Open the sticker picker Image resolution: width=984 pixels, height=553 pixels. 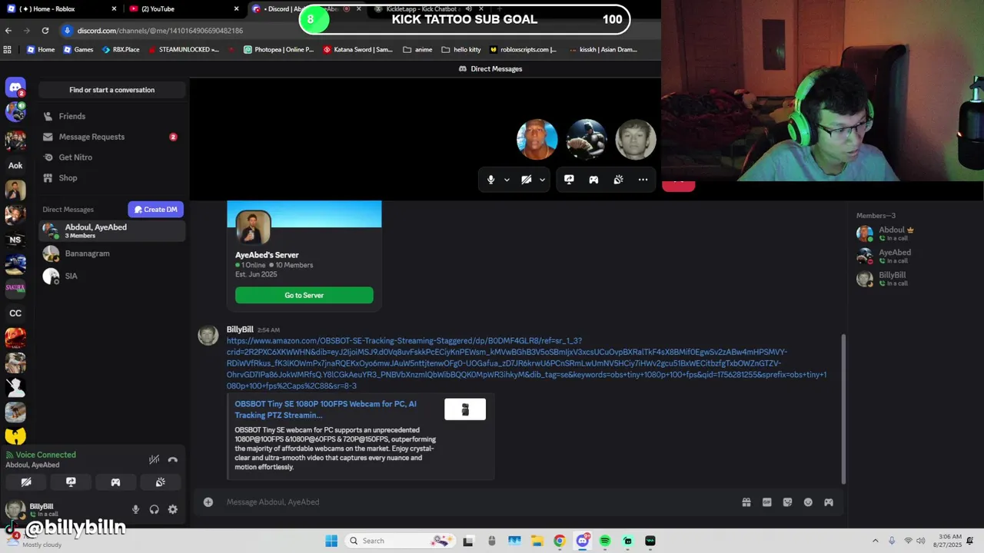787,502
